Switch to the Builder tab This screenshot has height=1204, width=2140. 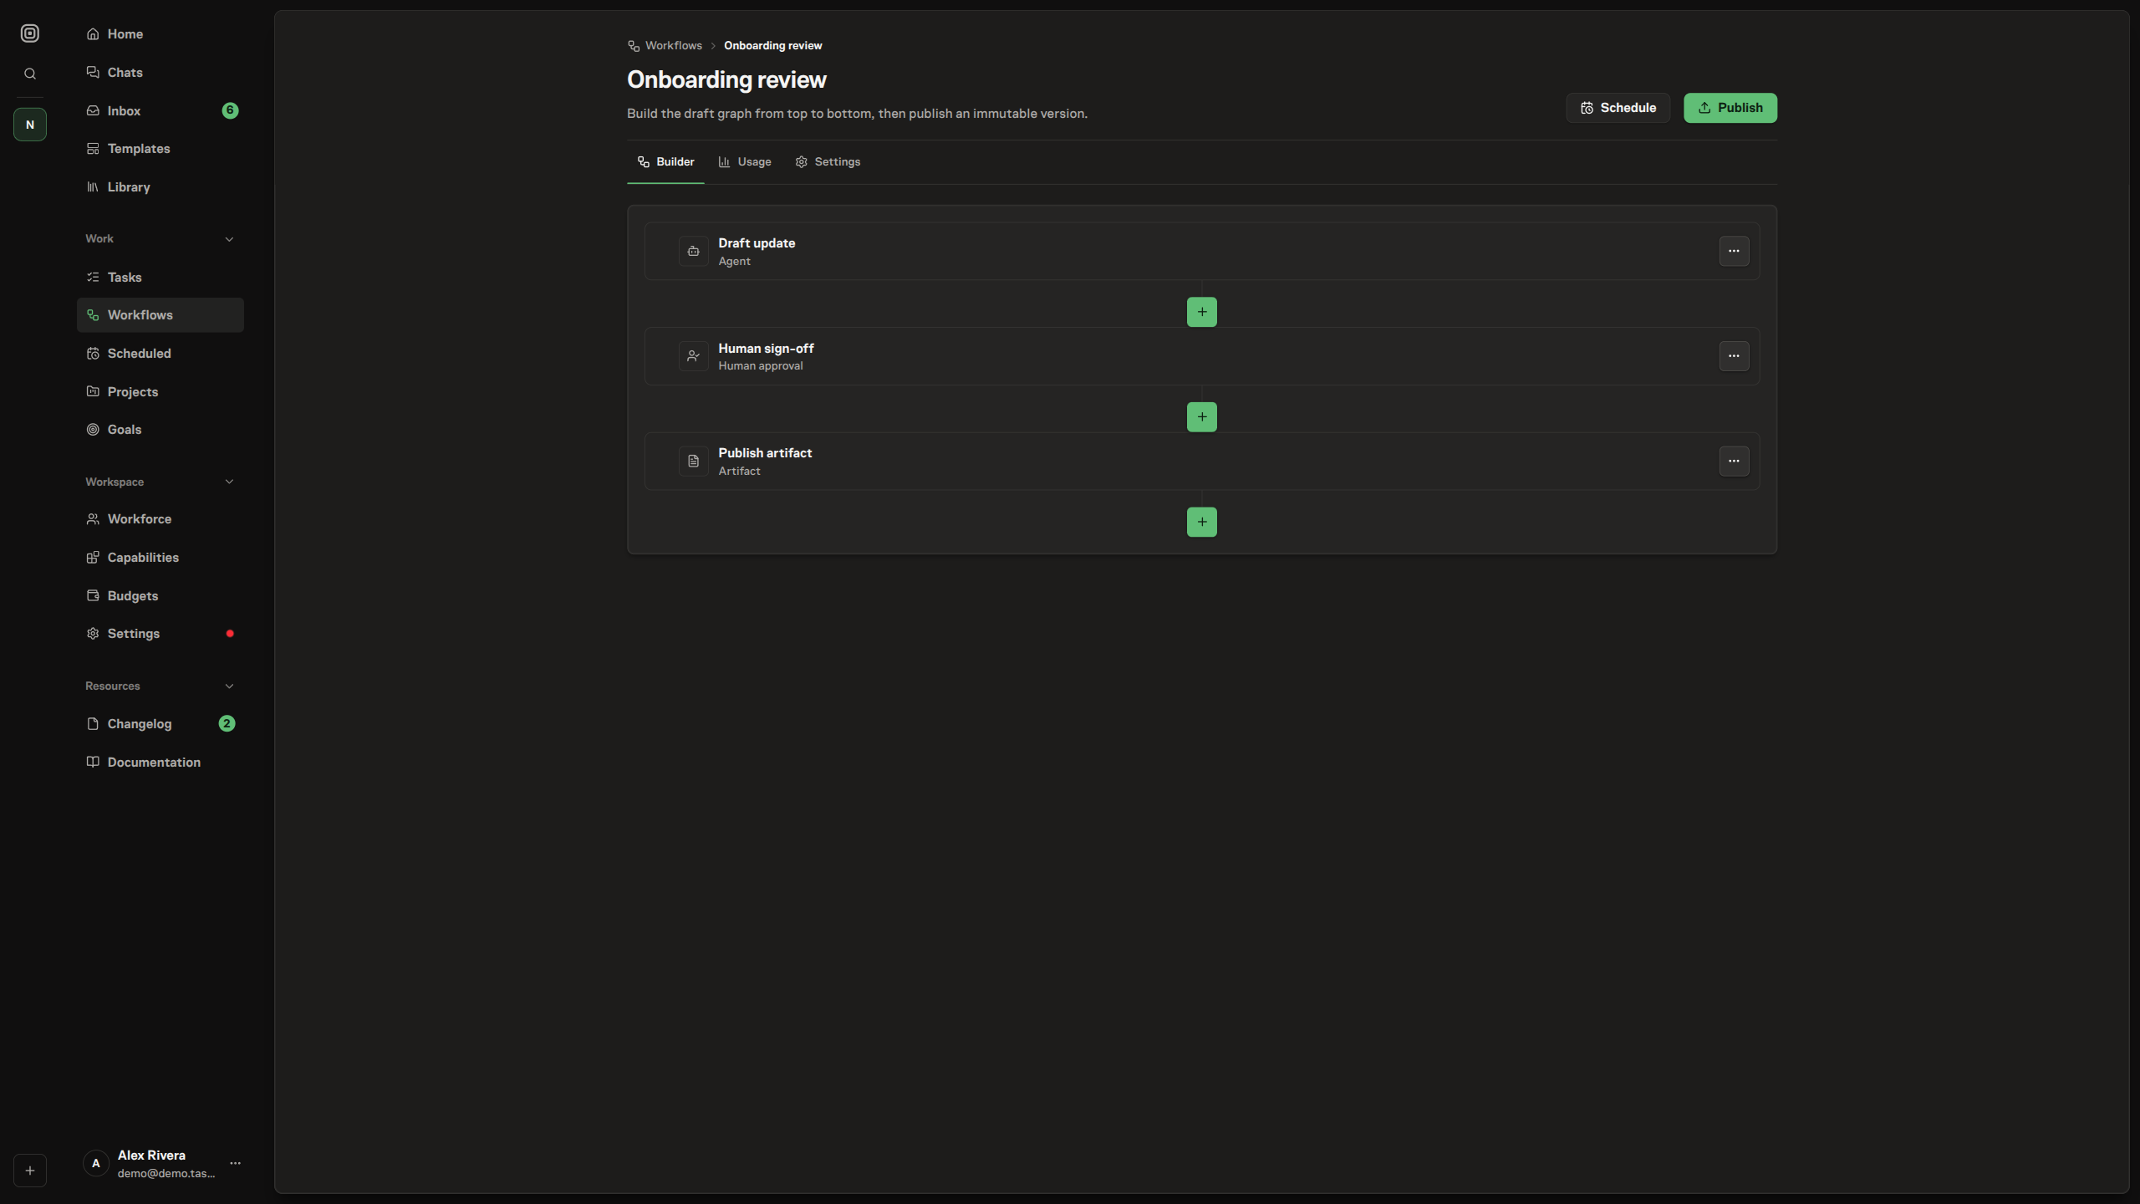point(665,162)
